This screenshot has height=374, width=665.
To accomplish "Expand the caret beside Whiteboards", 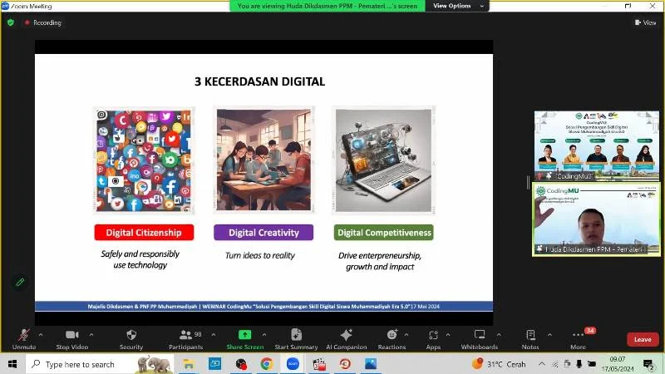I will [x=499, y=335].
